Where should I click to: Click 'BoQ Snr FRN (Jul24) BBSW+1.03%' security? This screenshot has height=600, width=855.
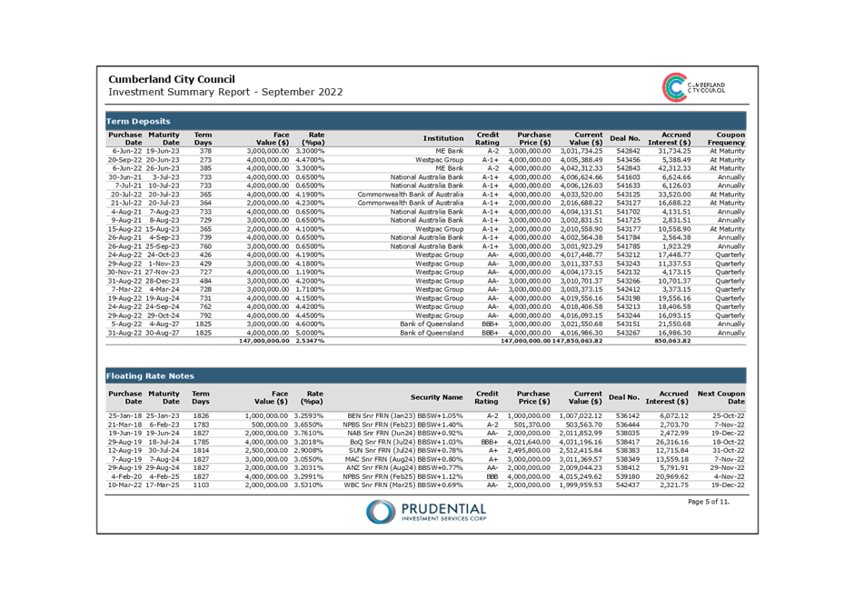click(406, 442)
